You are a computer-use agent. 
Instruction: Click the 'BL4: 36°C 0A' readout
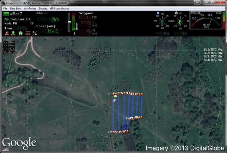point(213,60)
